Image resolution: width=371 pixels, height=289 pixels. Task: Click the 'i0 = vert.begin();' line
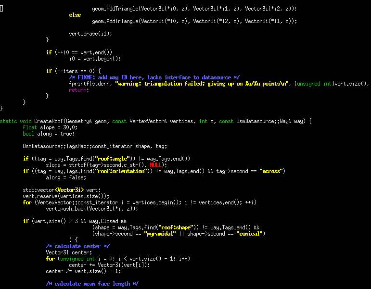coord(95,58)
